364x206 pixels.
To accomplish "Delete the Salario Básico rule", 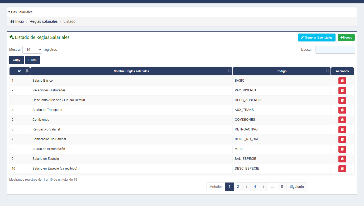I will 342,81.
